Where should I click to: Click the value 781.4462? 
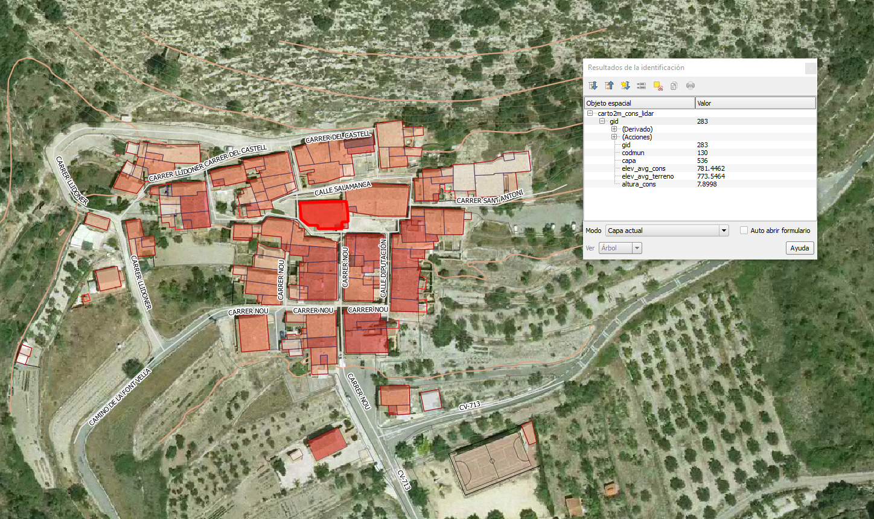(x=710, y=168)
